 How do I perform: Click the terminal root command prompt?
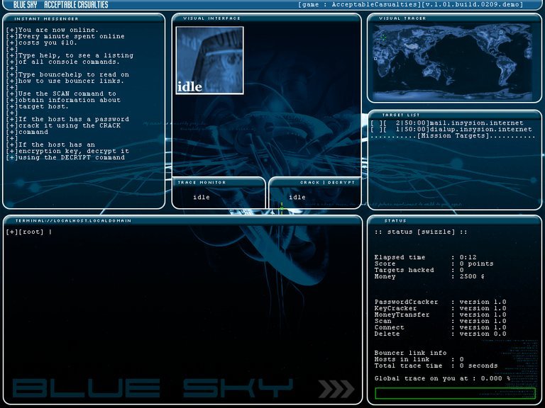pyautogui.click(x=28, y=232)
